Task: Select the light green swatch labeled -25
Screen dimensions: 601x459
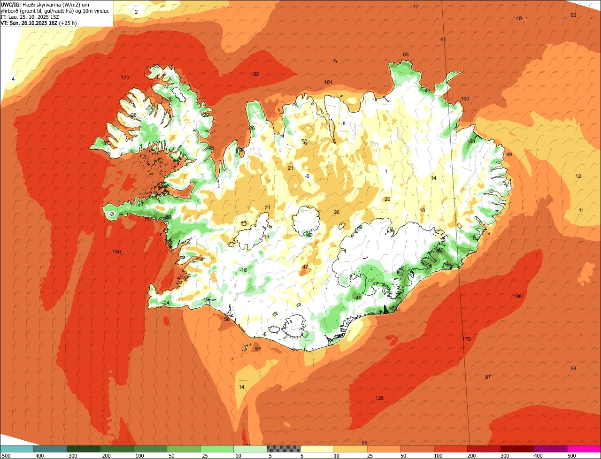Action: pos(217,449)
